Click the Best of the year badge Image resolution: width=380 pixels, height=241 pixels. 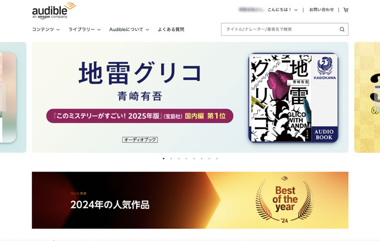(284, 200)
